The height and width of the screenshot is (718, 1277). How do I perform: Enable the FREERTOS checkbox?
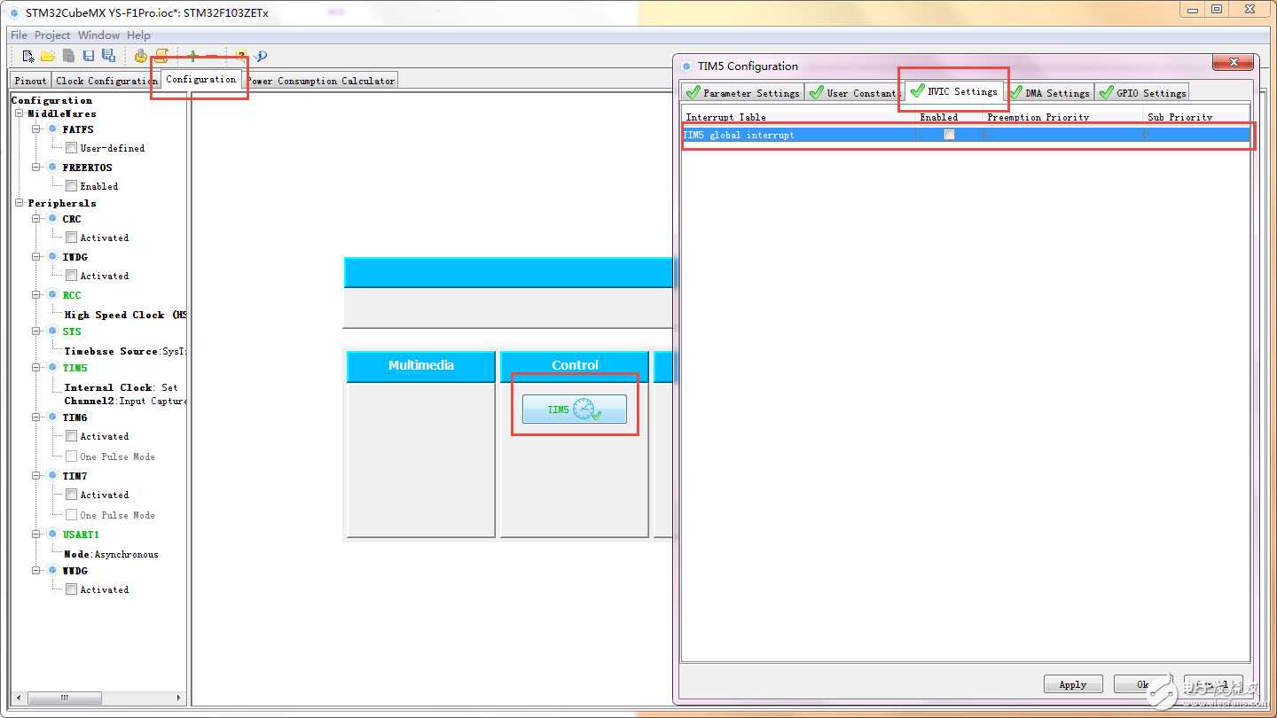pyautogui.click(x=72, y=186)
